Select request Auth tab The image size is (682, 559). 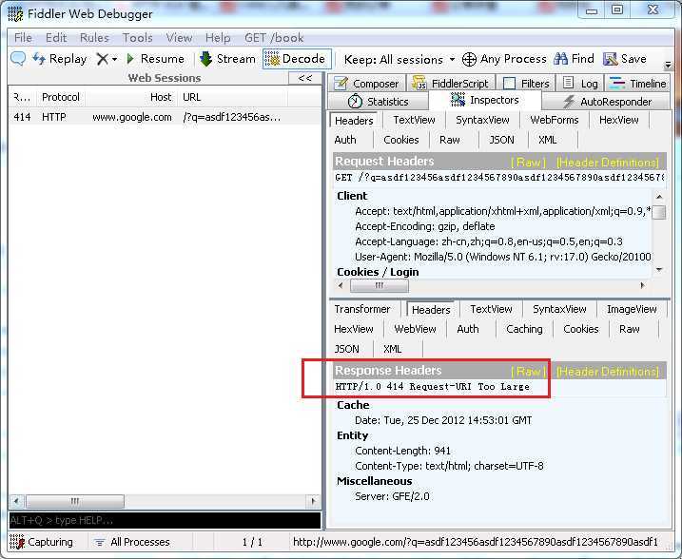pyautogui.click(x=345, y=140)
